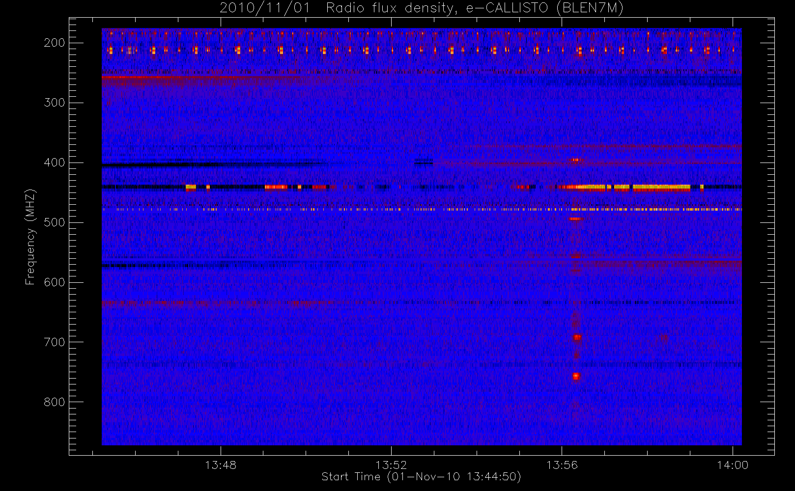Viewport: 795px width, 491px height.
Task: Click the 400 MHz frequency tick label
Action: pyautogui.click(x=55, y=163)
